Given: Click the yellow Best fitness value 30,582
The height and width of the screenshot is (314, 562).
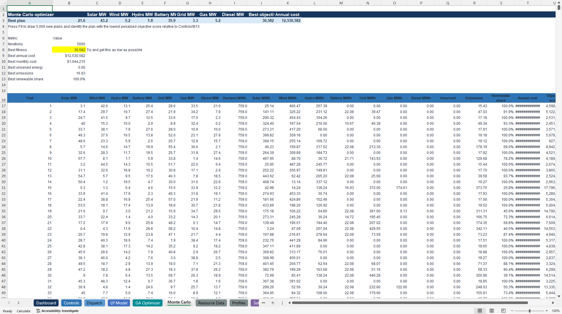Looking at the screenshot, I should 69,50.
